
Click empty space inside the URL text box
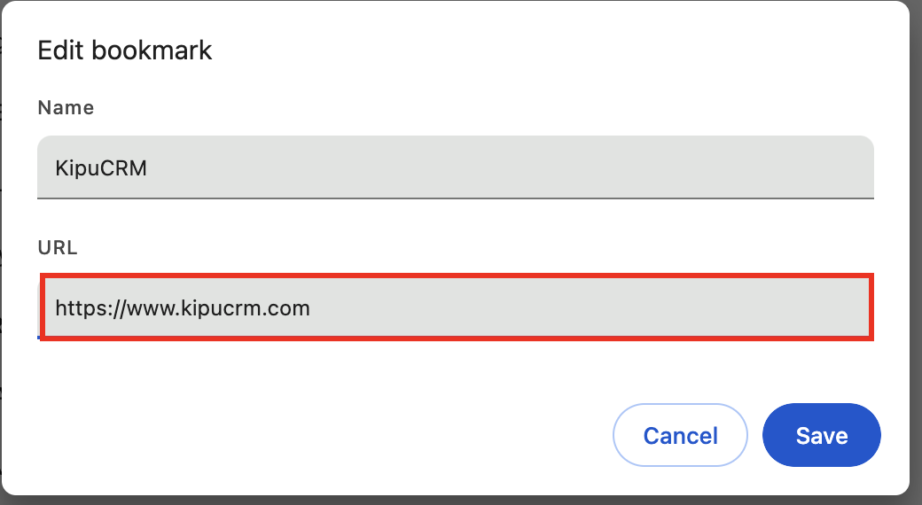[x=621, y=307]
